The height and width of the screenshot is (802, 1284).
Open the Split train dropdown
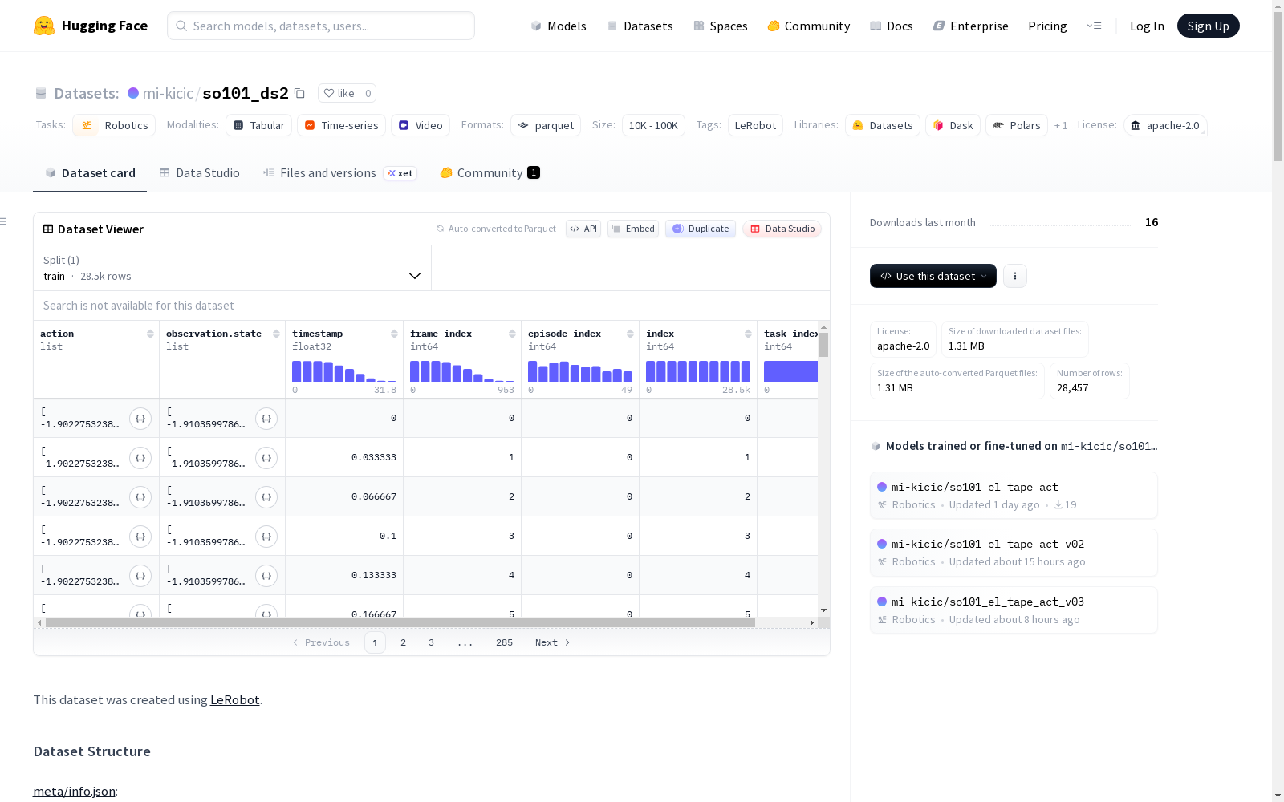[233, 268]
